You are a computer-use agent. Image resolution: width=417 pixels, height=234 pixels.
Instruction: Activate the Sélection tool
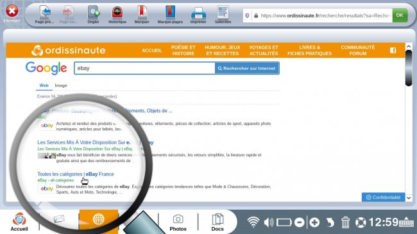coord(223,15)
